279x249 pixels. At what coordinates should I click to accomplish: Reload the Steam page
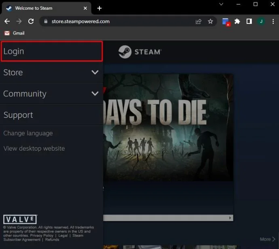click(x=31, y=21)
